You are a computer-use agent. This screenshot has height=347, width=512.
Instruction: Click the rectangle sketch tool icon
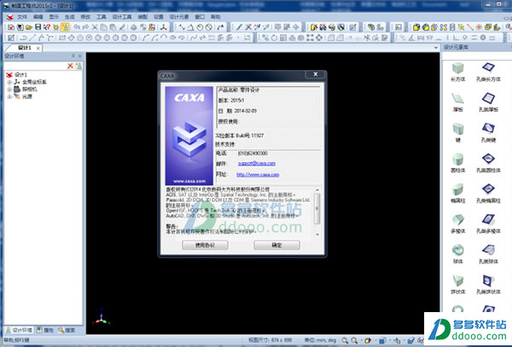coord(62,38)
